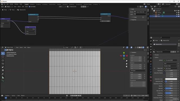
Task: Toggle visibility eye of Plane in outliner
Action: coord(177,16)
